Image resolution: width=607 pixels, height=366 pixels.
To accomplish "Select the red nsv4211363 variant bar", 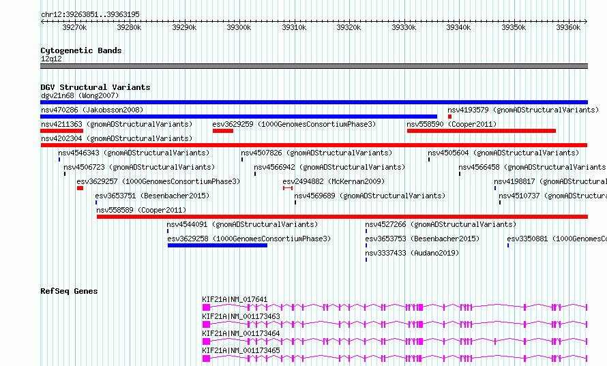I will point(62,131).
